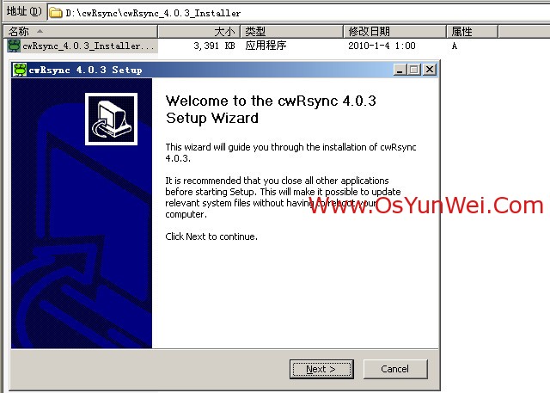Sort files by the 名称 column header
550x393 pixels.
81,32
